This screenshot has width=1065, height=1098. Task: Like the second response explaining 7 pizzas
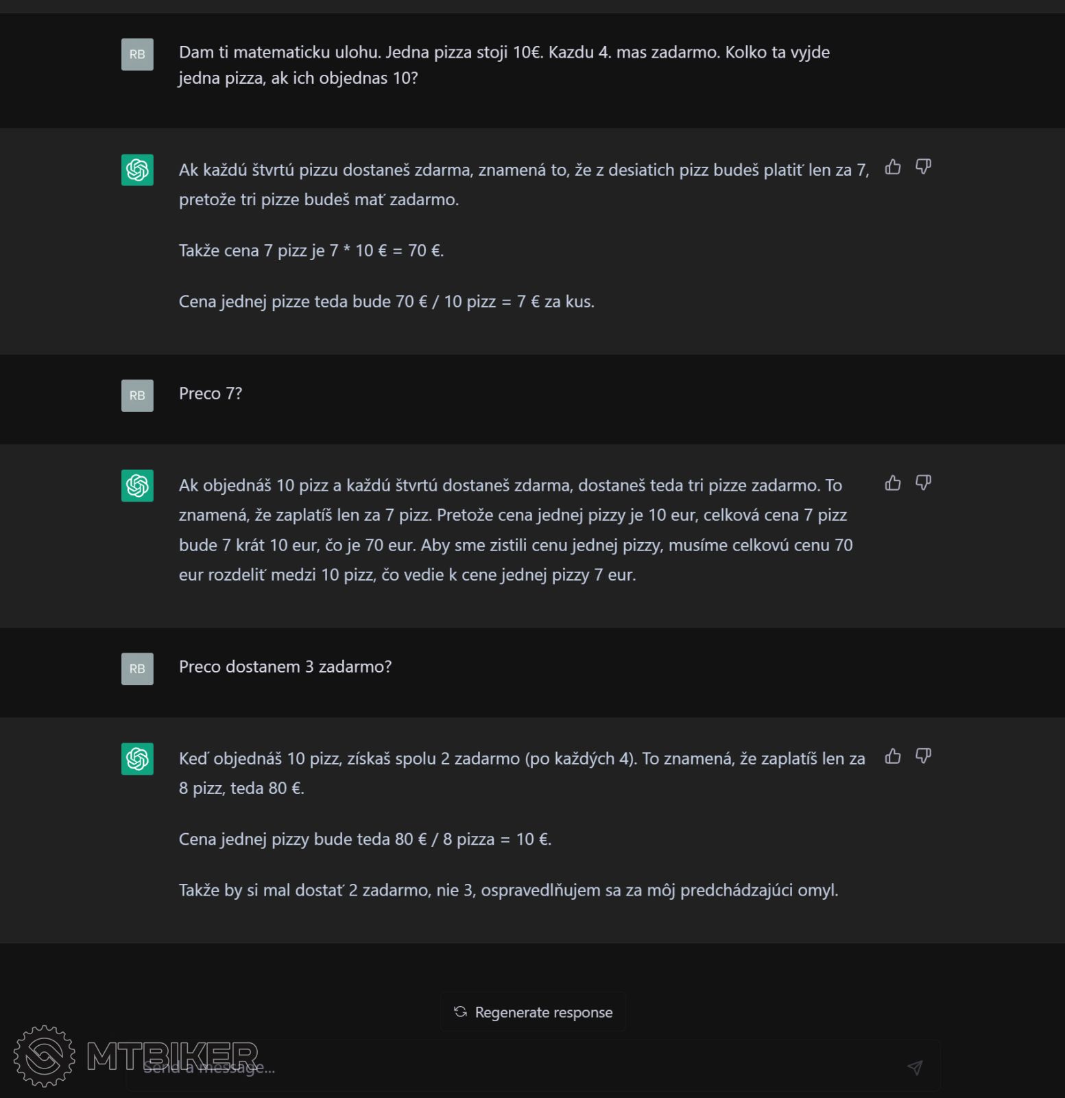893,483
